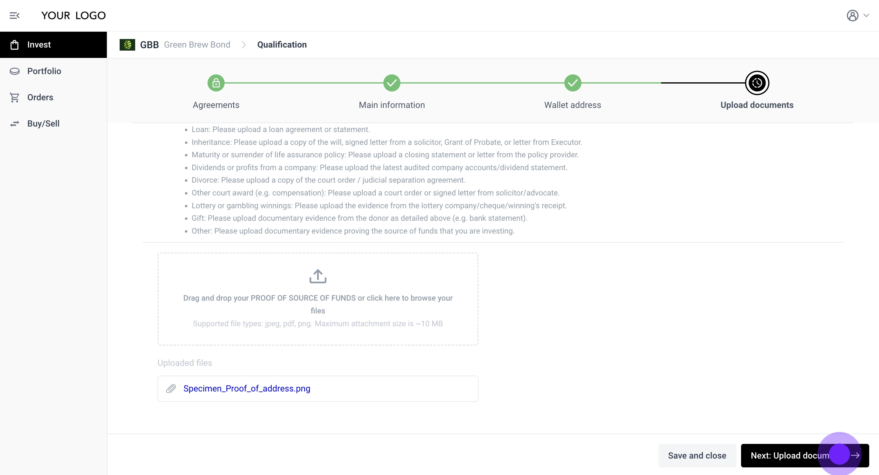This screenshot has height=475, width=879.
Task: Click the GBB Green Brew Bond breadcrumb
Action: 185,45
